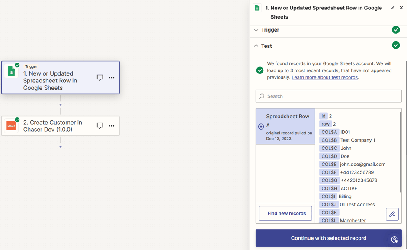The width and height of the screenshot is (407, 250).
Task: Click the magnifier icon in the search bar
Action: point(262,96)
